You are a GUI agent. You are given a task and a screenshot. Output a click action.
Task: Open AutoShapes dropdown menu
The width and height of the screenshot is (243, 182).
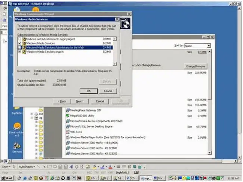click(27, 167)
